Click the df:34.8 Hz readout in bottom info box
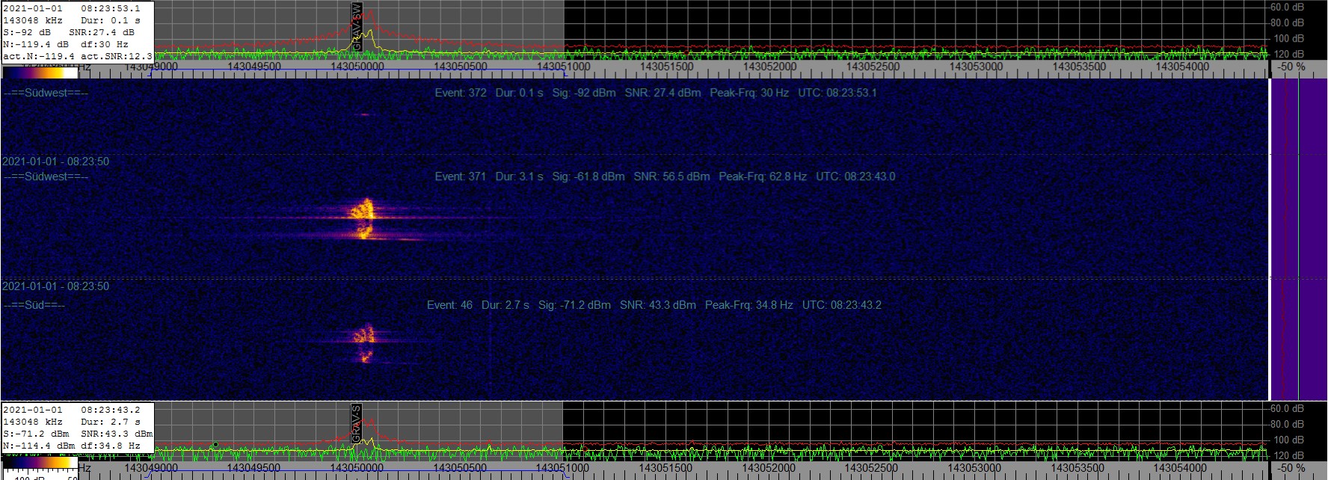1328x480 pixels. point(111,446)
